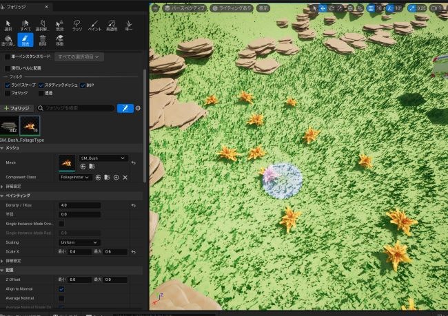Select SM_Bush foliage type thumbnail
This screenshot has width=448, height=316.
click(30, 125)
